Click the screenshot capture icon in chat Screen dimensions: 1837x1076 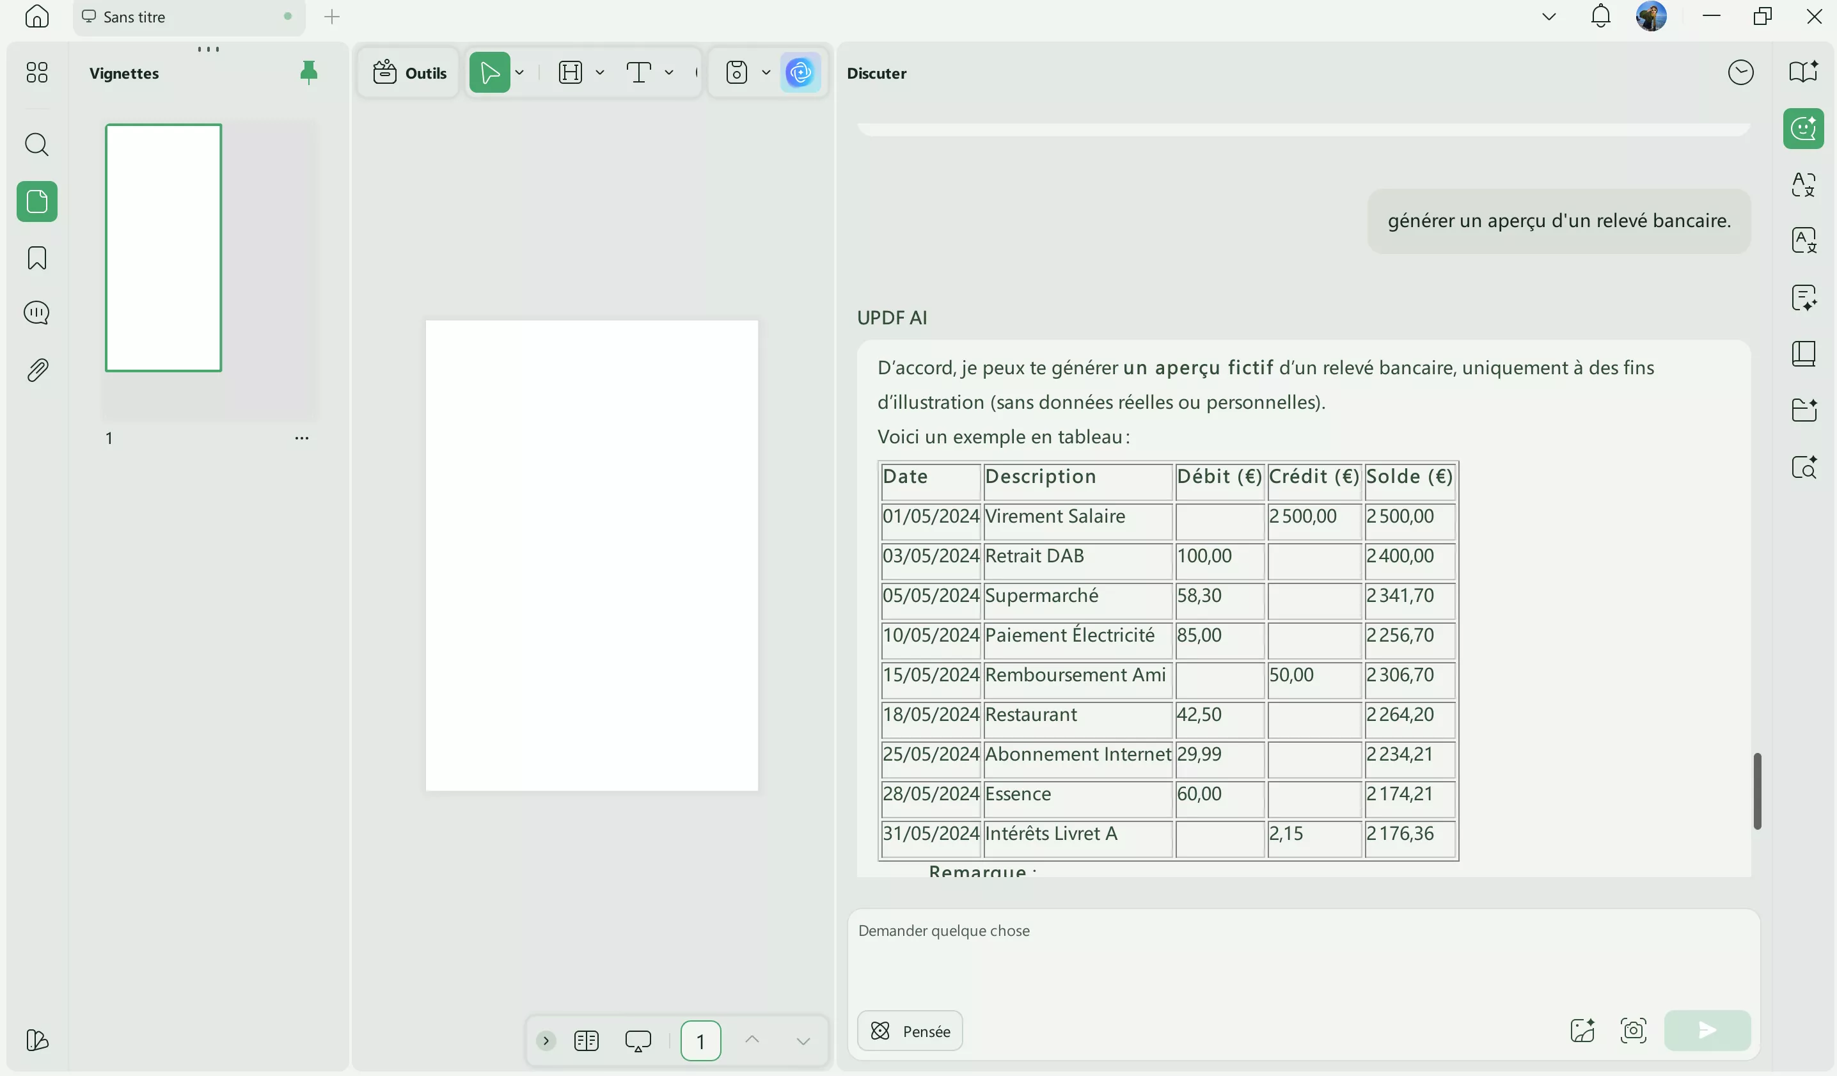(1633, 1030)
